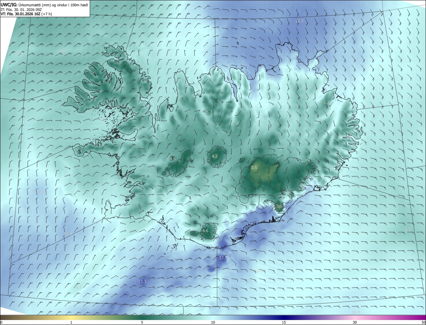The height and width of the screenshot is (325, 426).
Task: Click the 3.5 value on Vatnajökull glacier
Action: [254, 168]
